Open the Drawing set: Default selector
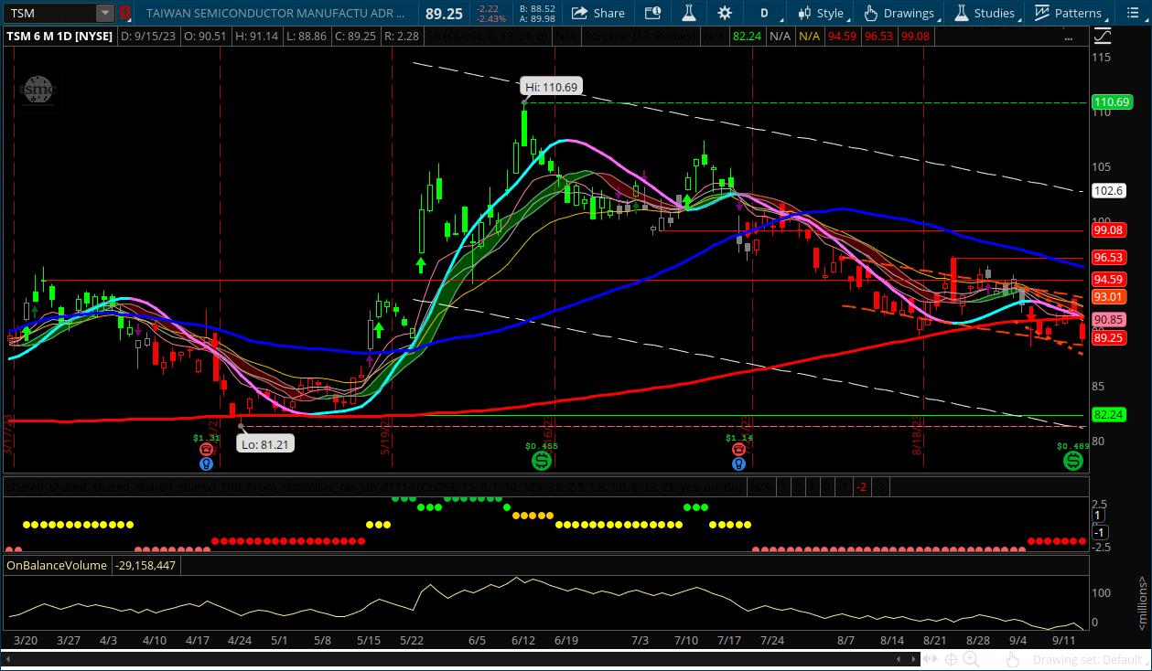This screenshot has width=1152, height=671. pyautogui.click(x=1090, y=659)
